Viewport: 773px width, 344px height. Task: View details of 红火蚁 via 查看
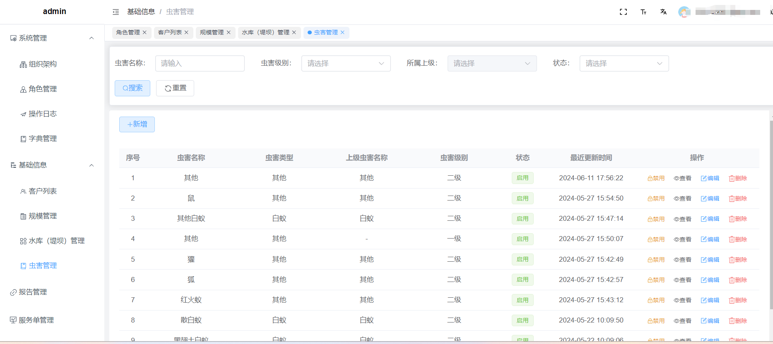pos(682,300)
